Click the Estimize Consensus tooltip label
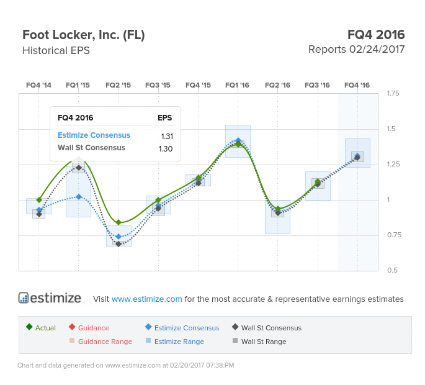Screen dimensions: 425x385 pos(94,135)
